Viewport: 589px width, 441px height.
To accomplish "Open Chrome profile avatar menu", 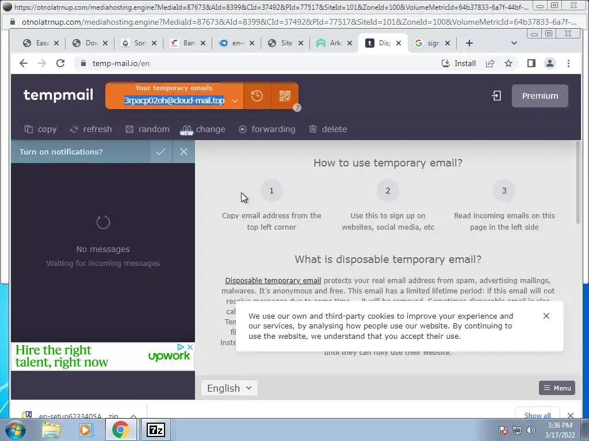I will (x=549, y=63).
